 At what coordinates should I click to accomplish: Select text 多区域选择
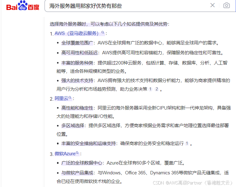[73, 126]
